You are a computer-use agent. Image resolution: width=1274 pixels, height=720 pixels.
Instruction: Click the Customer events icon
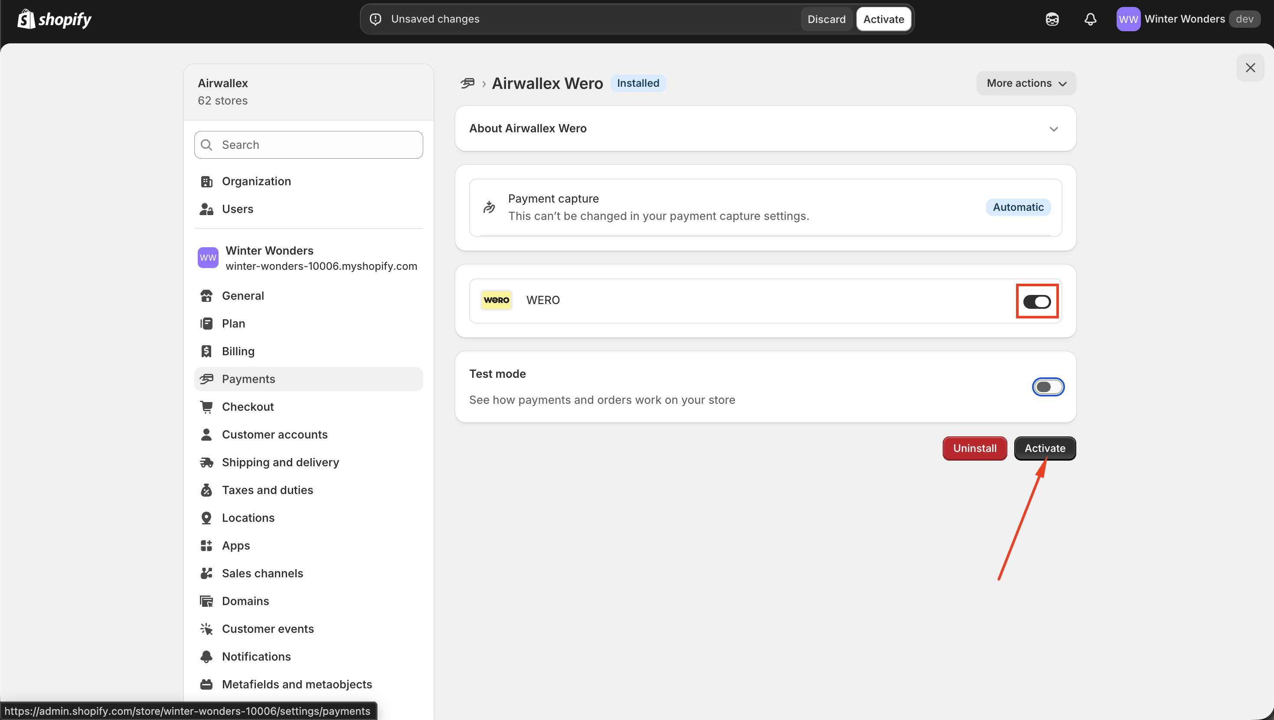pos(206,628)
